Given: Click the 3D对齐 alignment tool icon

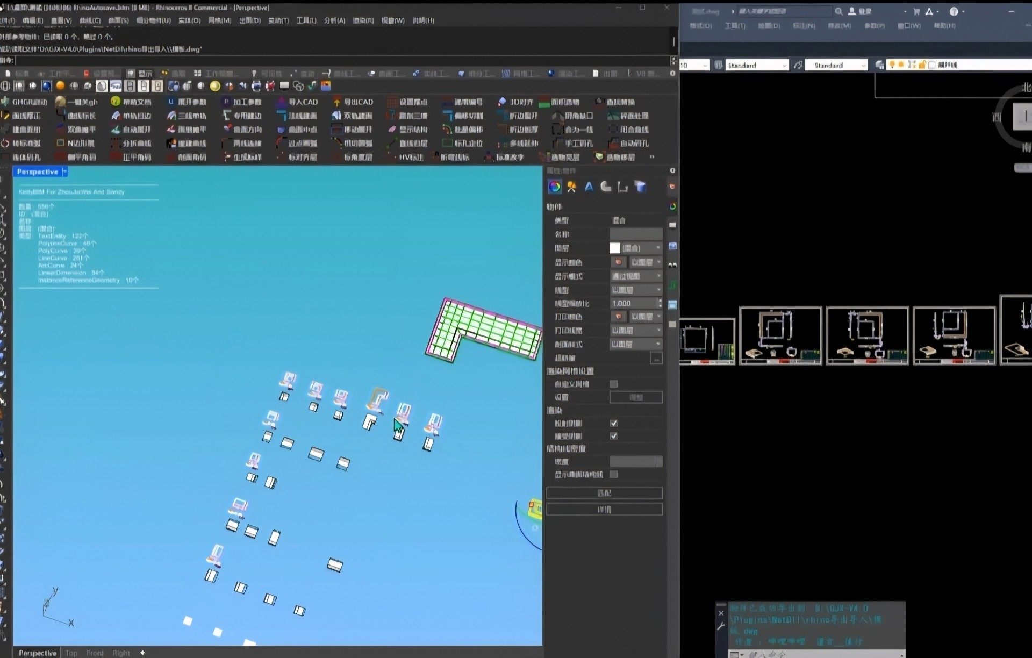Looking at the screenshot, I should coord(502,102).
